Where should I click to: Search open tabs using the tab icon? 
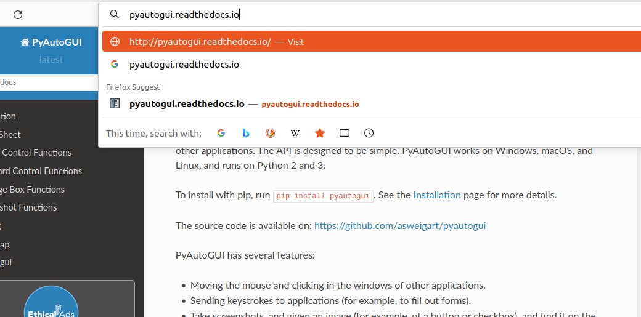click(x=345, y=133)
